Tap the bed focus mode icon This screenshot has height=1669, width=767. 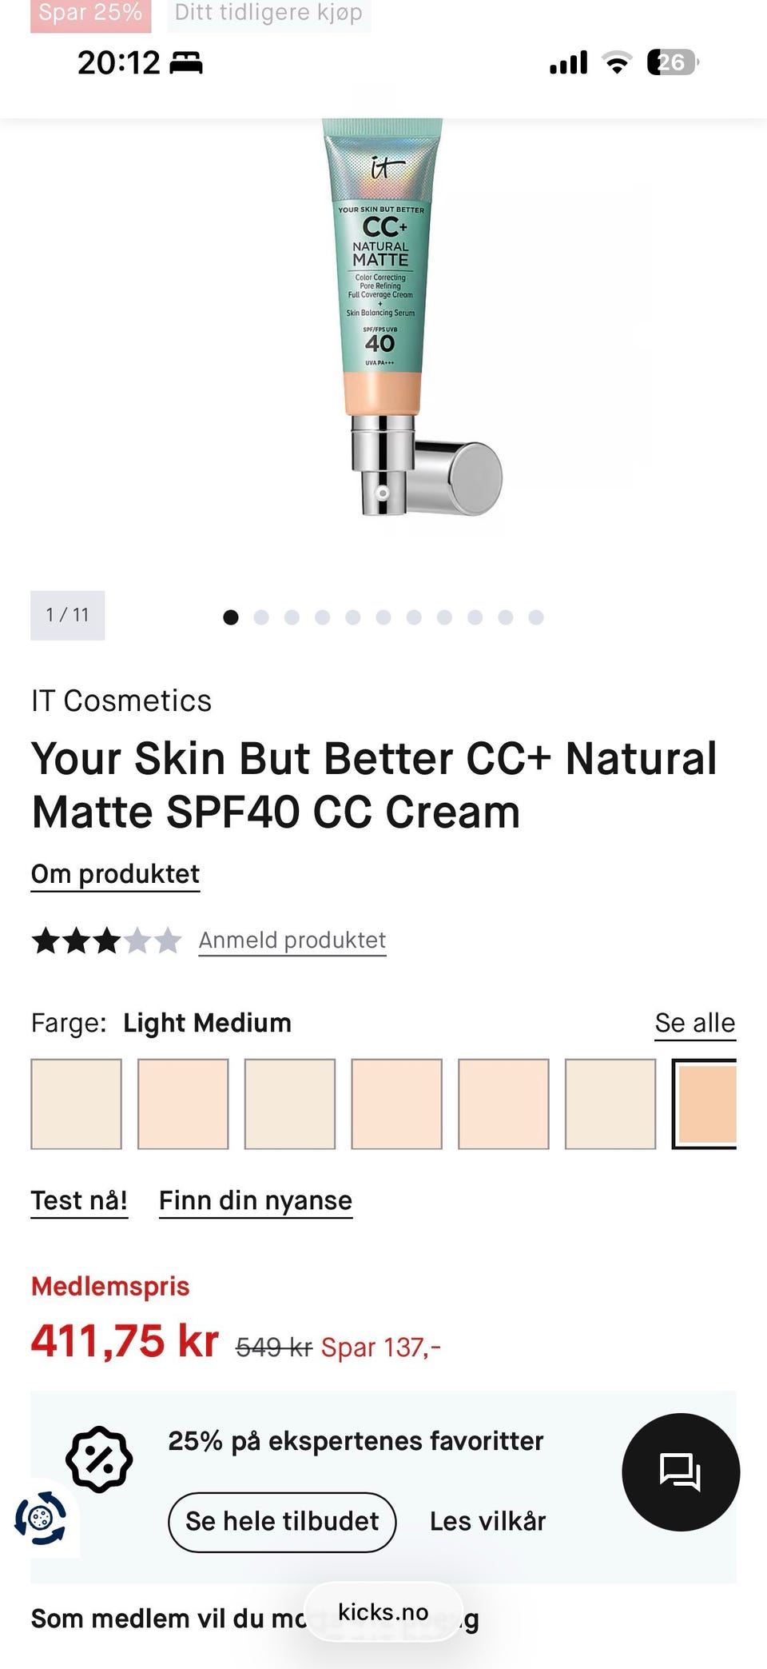pos(186,62)
